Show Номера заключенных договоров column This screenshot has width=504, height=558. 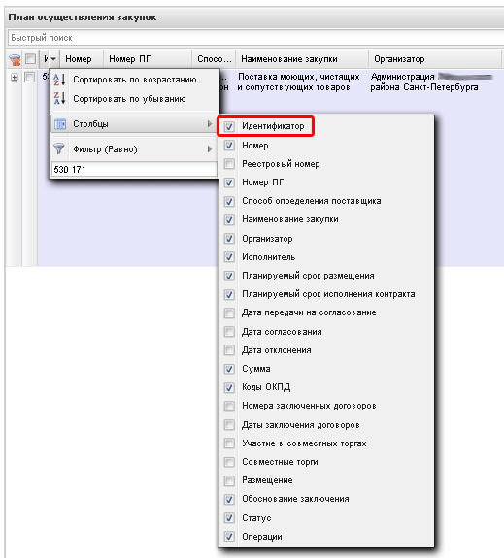[229, 406]
